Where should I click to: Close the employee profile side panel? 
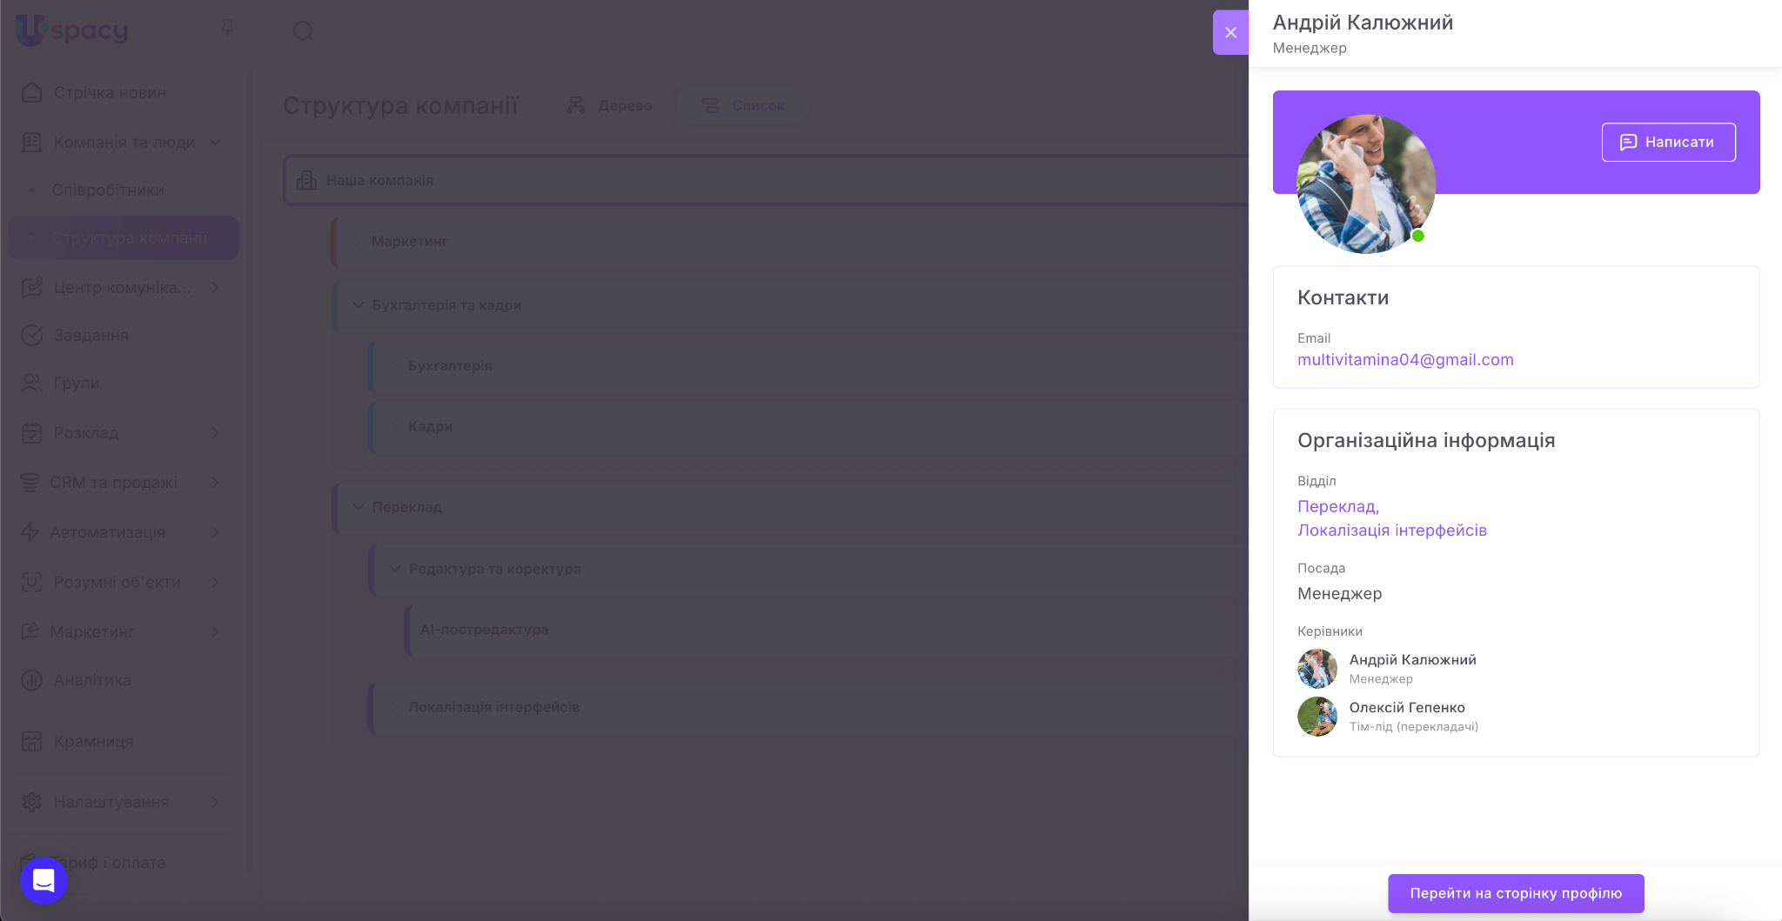pos(1230,32)
